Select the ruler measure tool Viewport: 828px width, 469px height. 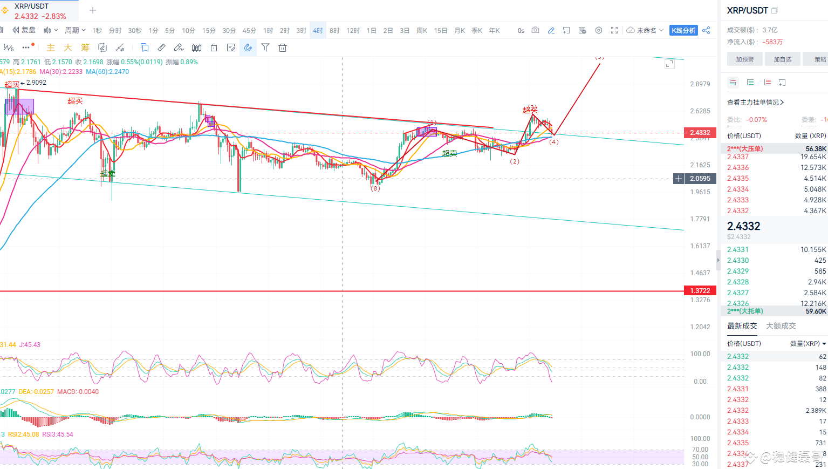click(x=161, y=47)
